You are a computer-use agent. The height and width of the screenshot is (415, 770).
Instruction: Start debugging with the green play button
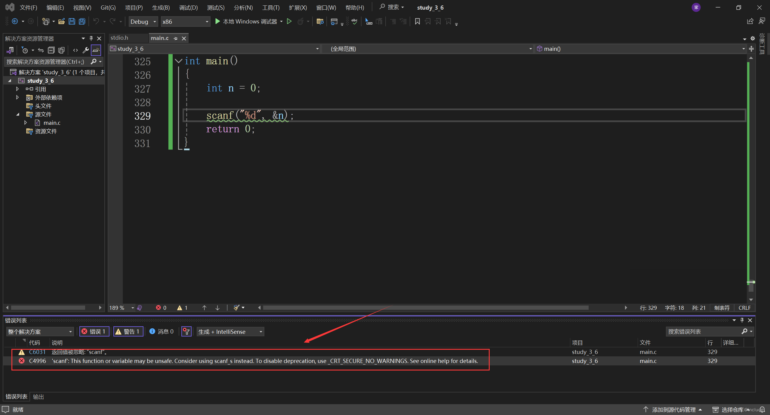click(x=217, y=21)
